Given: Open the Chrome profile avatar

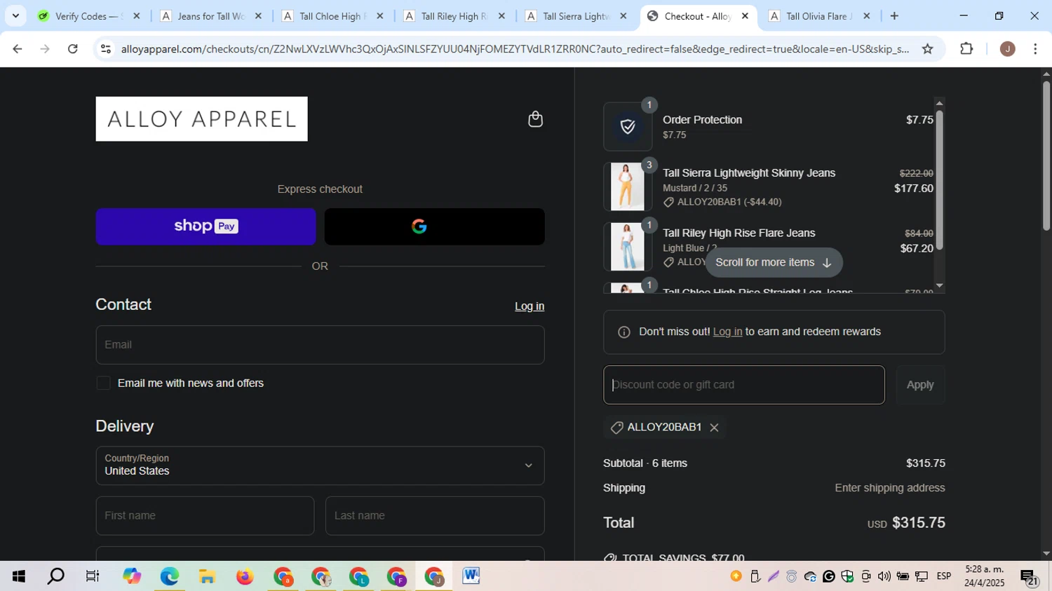Looking at the screenshot, I should [1007, 48].
